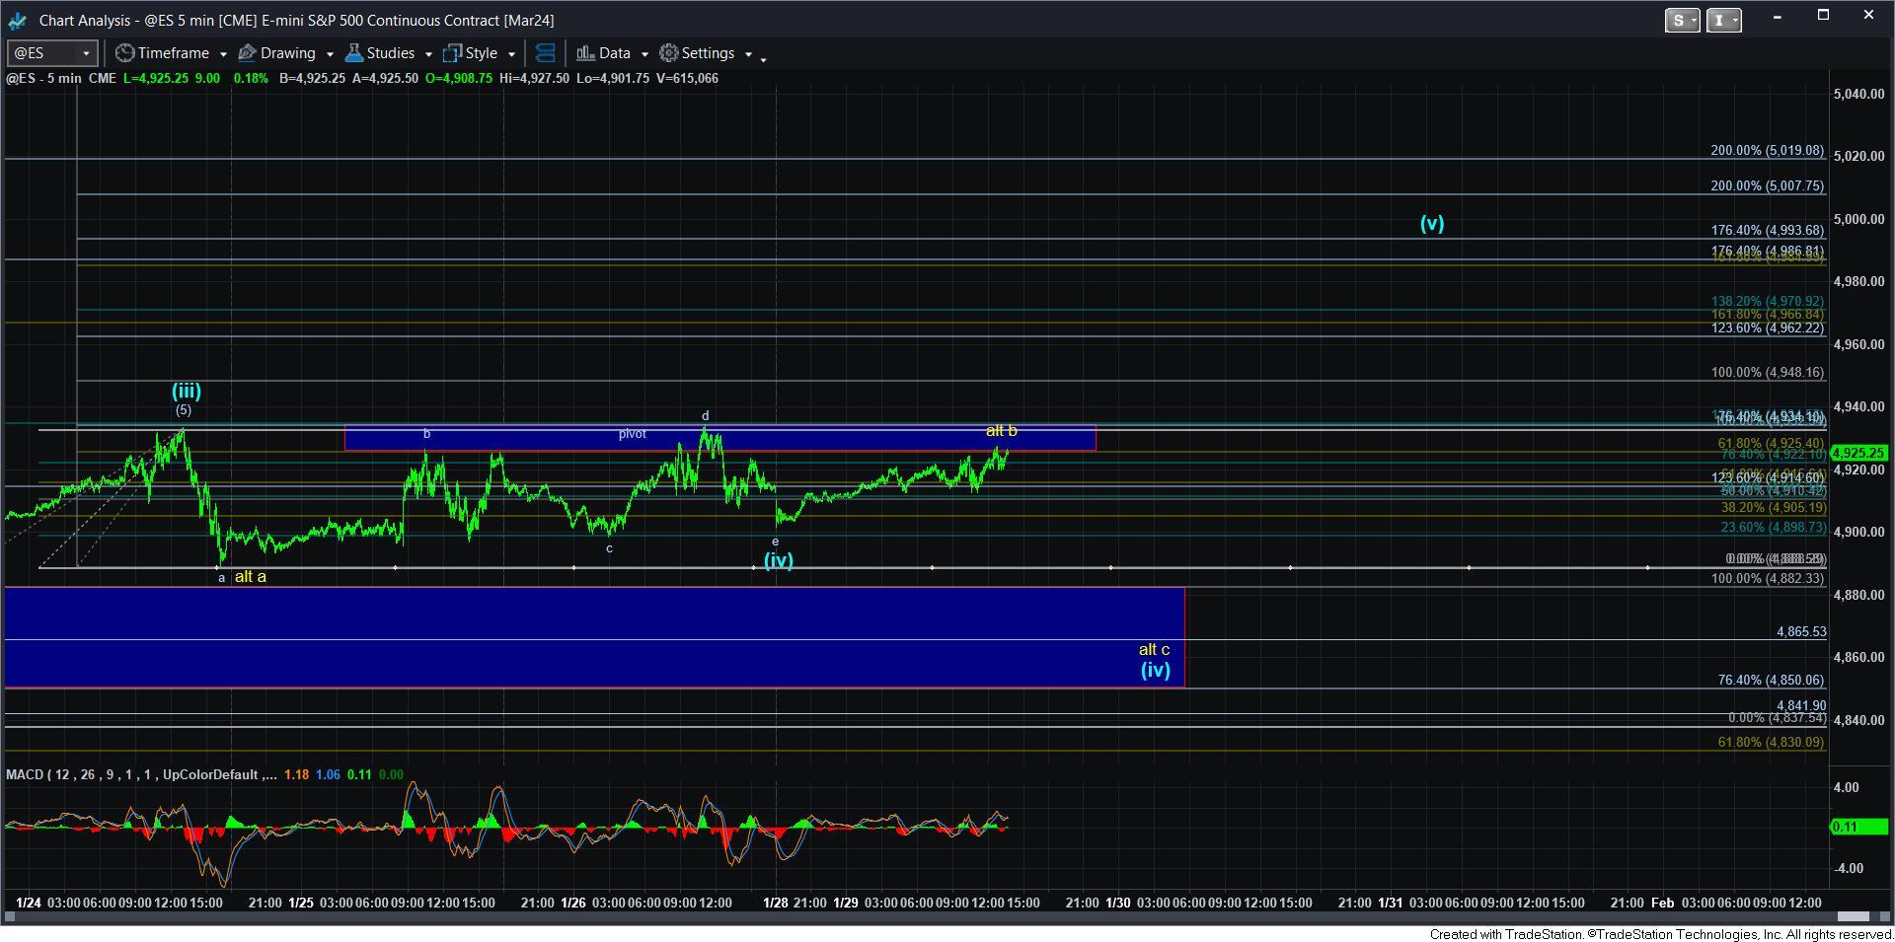Maximize the Chart Analysis window

(1823, 16)
